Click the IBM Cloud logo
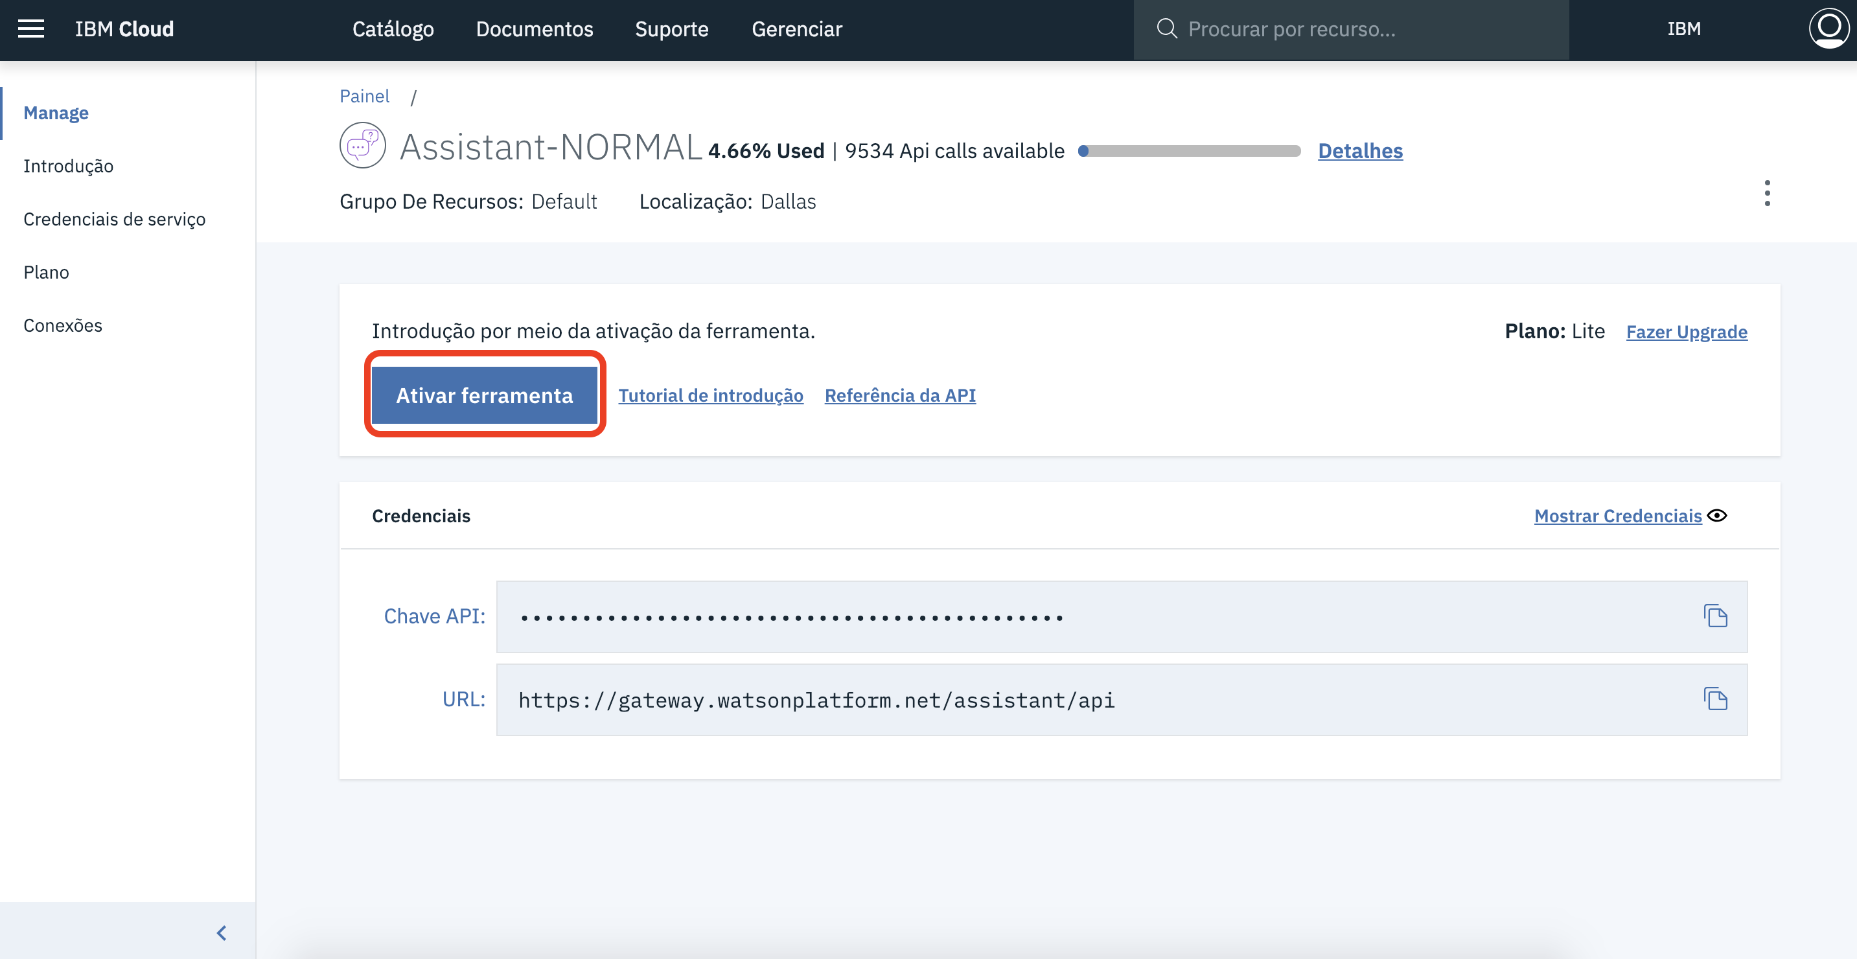The image size is (1857, 959). point(124,29)
